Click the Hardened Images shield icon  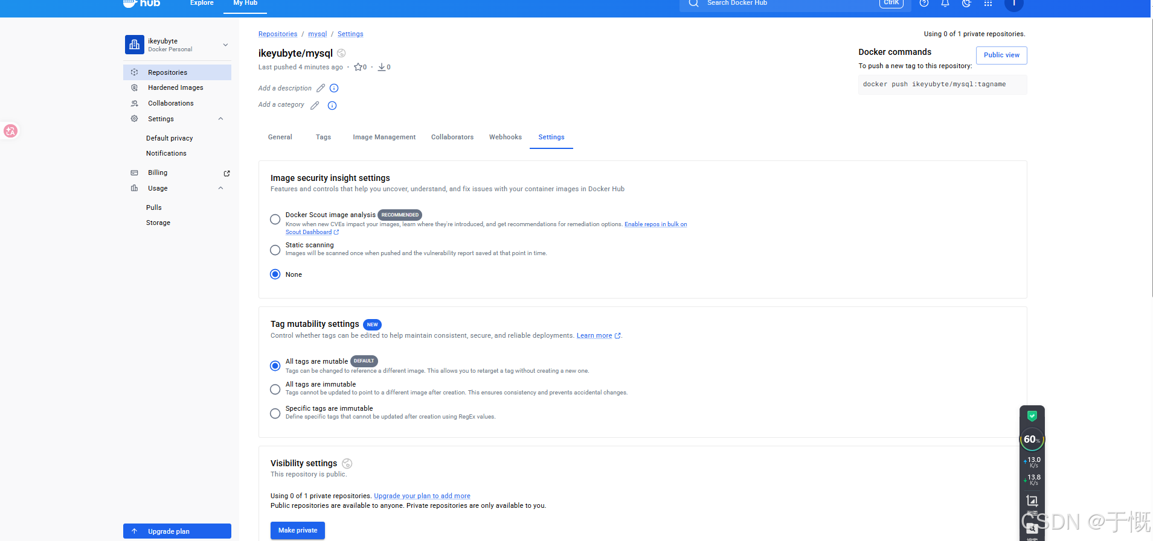point(134,87)
